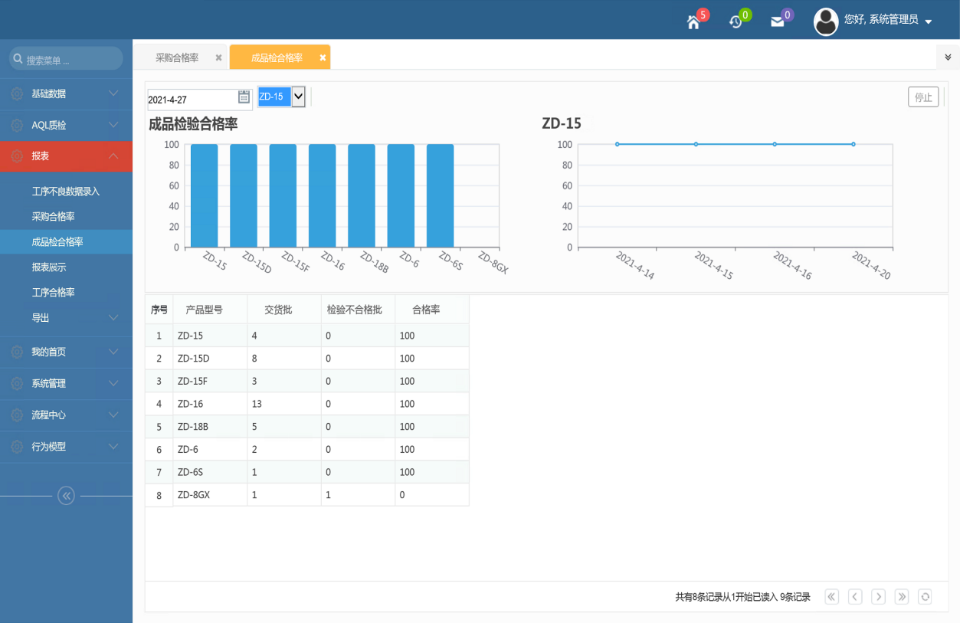Refresh the records table
The height and width of the screenshot is (623, 960).
[925, 597]
